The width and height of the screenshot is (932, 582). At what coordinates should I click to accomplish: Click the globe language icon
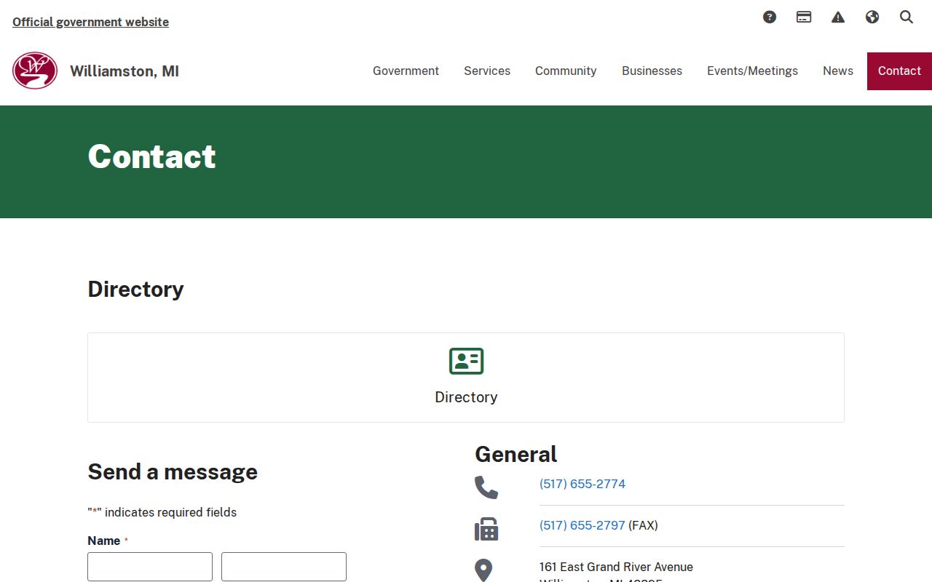[x=872, y=17]
